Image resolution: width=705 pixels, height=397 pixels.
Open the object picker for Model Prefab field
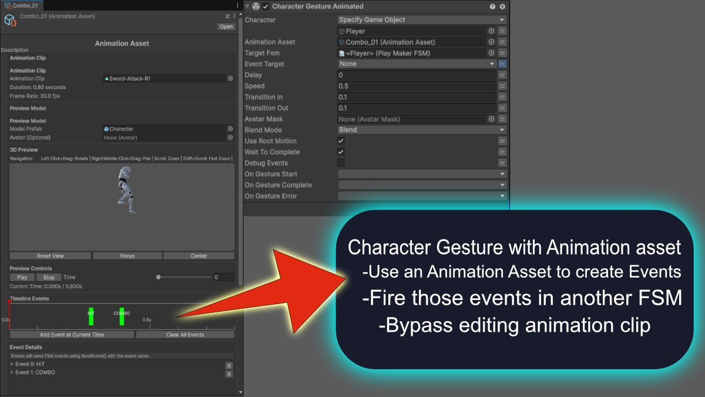point(230,129)
